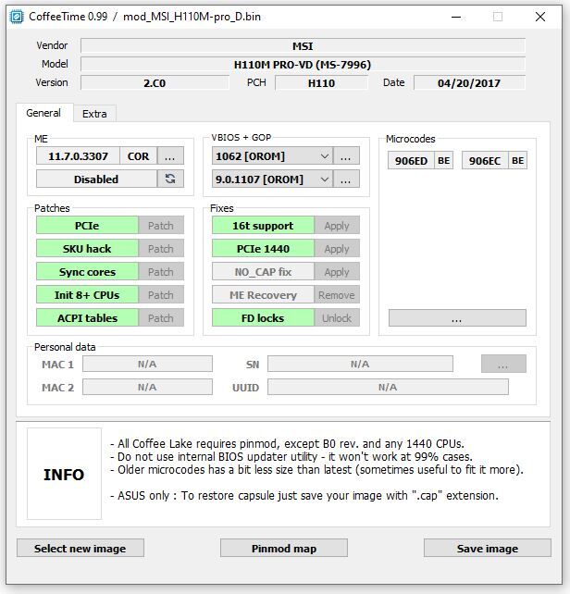Click the green PCIe 1440 label
The height and width of the screenshot is (594, 570).
click(263, 249)
